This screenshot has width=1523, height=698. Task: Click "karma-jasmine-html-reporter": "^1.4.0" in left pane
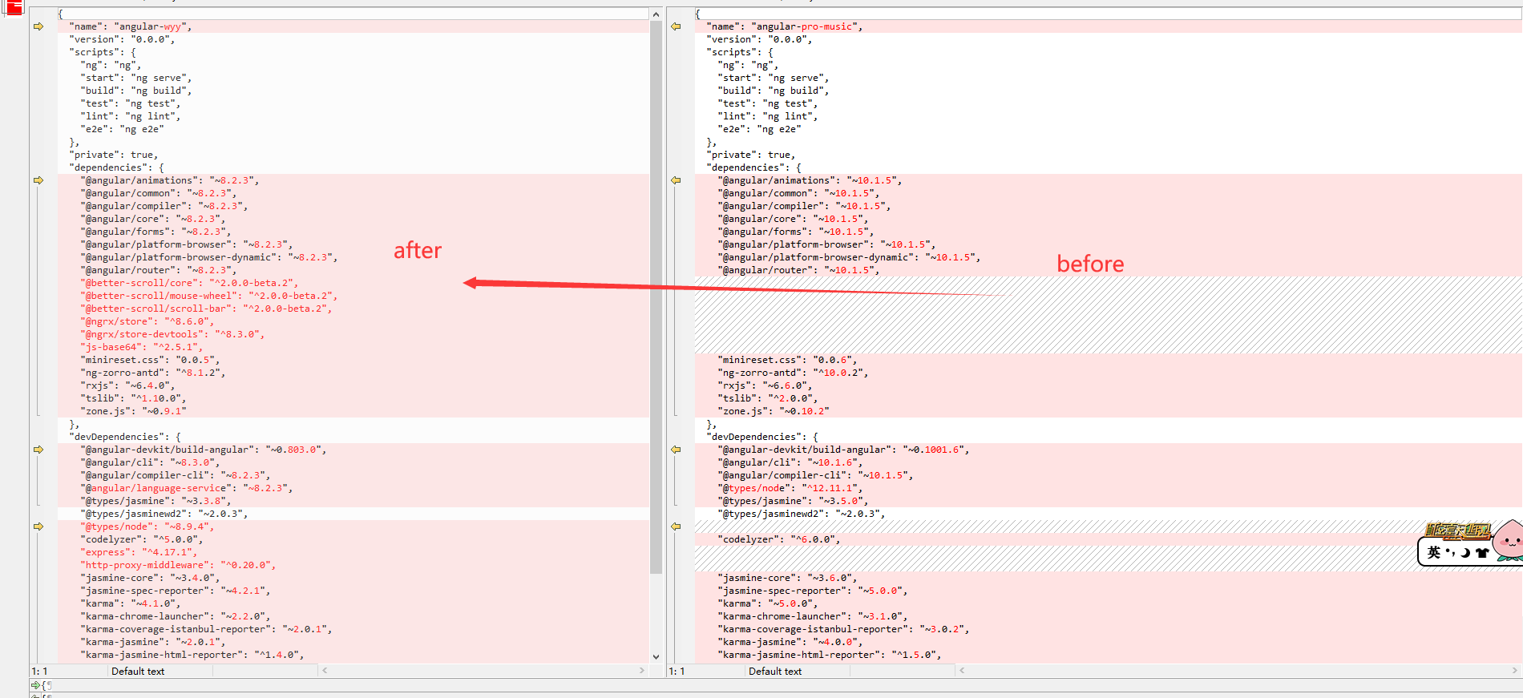(x=192, y=655)
